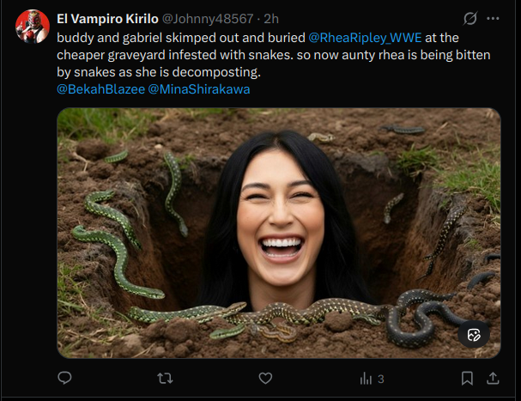Click the Grok explain-post icon
The width and height of the screenshot is (521, 401).
[470, 18]
